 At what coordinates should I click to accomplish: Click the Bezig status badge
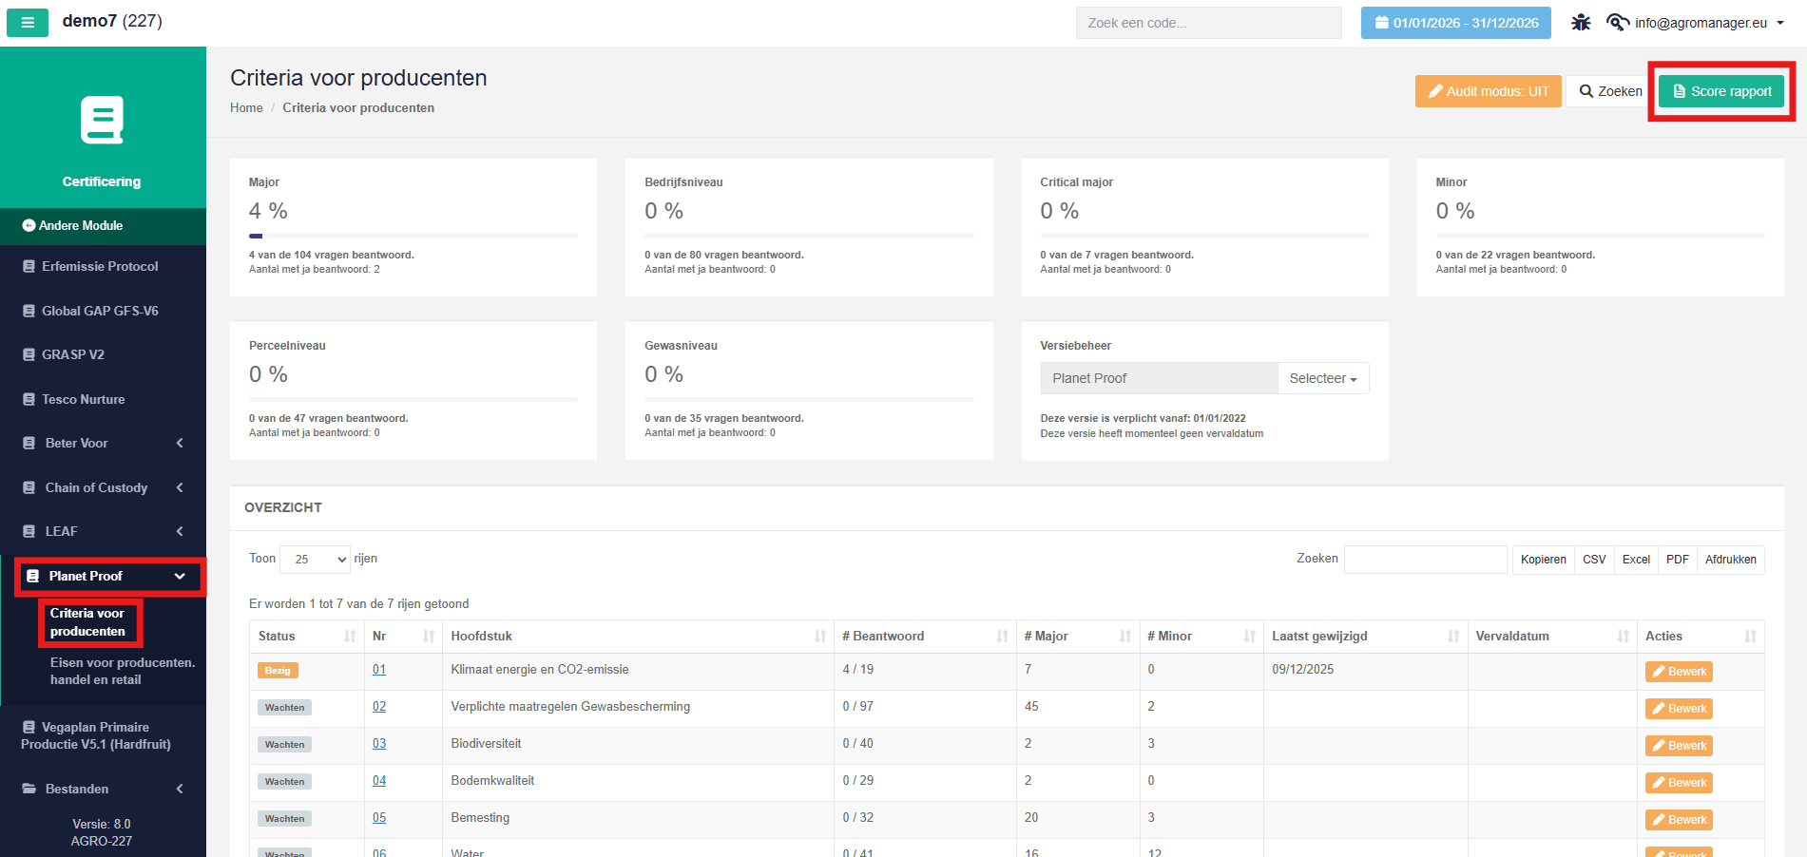point(278,671)
